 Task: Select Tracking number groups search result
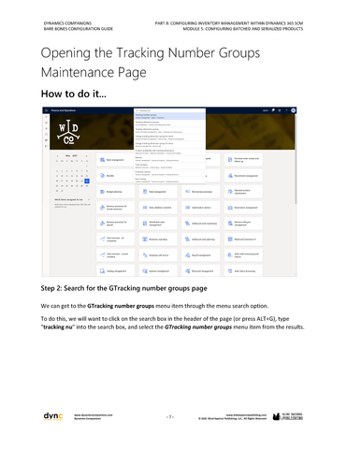[170, 116]
